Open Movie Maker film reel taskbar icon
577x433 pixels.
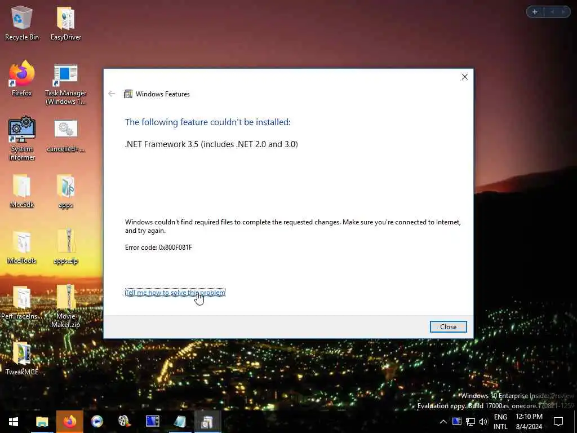pyautogui.click(x=125, y=422)
